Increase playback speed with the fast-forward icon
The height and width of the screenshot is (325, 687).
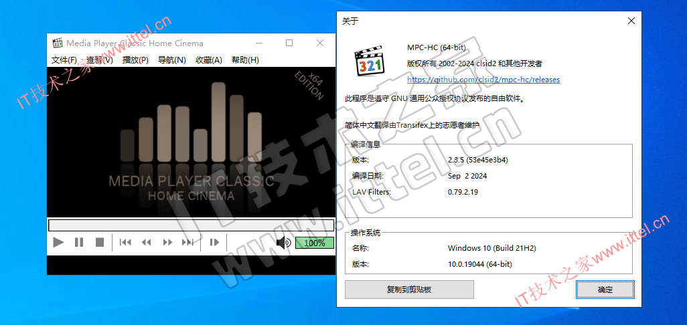(167, 242)
